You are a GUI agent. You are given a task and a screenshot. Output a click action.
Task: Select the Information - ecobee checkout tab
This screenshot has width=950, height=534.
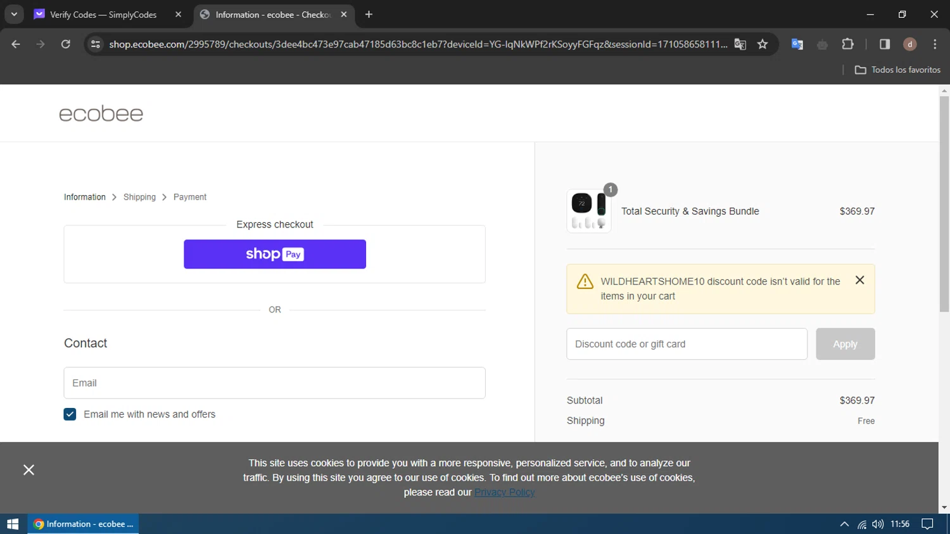tap(272, 15)
